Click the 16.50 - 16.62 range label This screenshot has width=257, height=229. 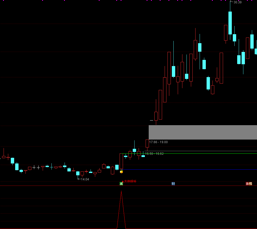(x=154, y=154)
